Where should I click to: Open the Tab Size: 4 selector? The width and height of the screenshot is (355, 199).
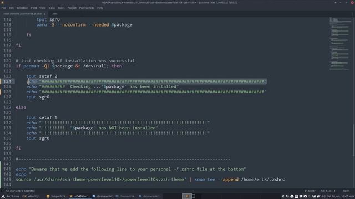tap(328, 191)
